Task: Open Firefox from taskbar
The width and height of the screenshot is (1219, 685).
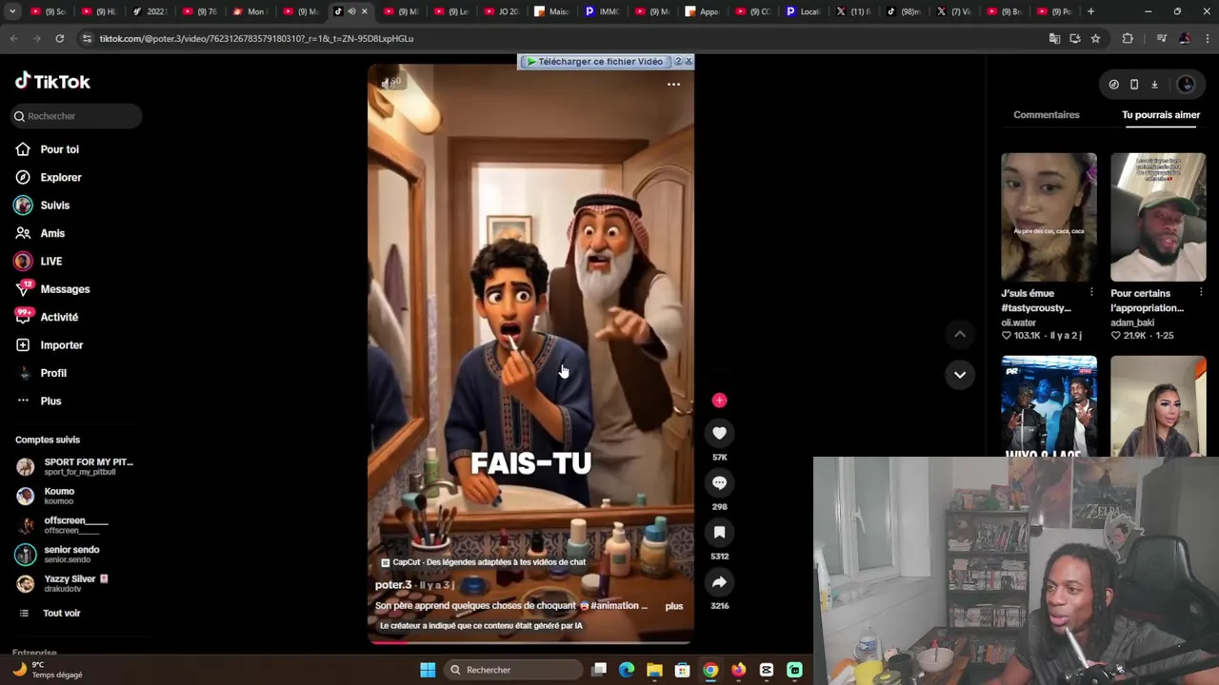Action: click(x=738, y=670)
